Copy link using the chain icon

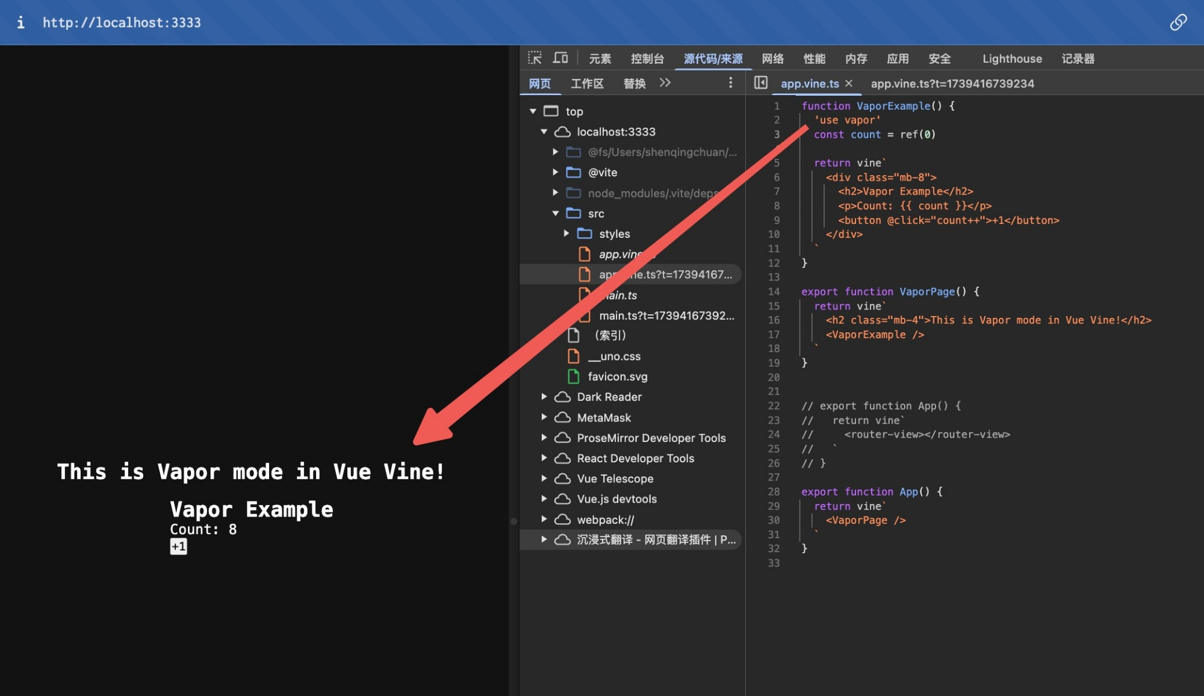[x=1178, y=22]
